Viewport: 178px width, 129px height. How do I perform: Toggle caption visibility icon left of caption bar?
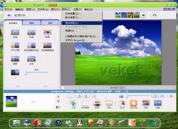pyautogui.click(x=63, y=87)
